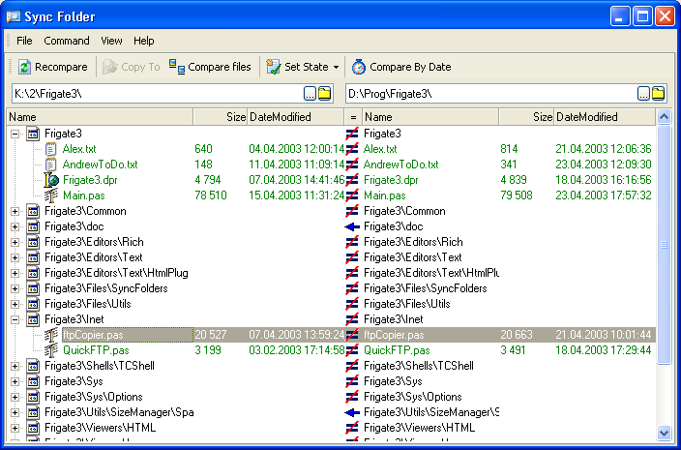The image size is (681, 450).
Task: Click the left pane folder browse icon
Action: click(x=325, y=94)
